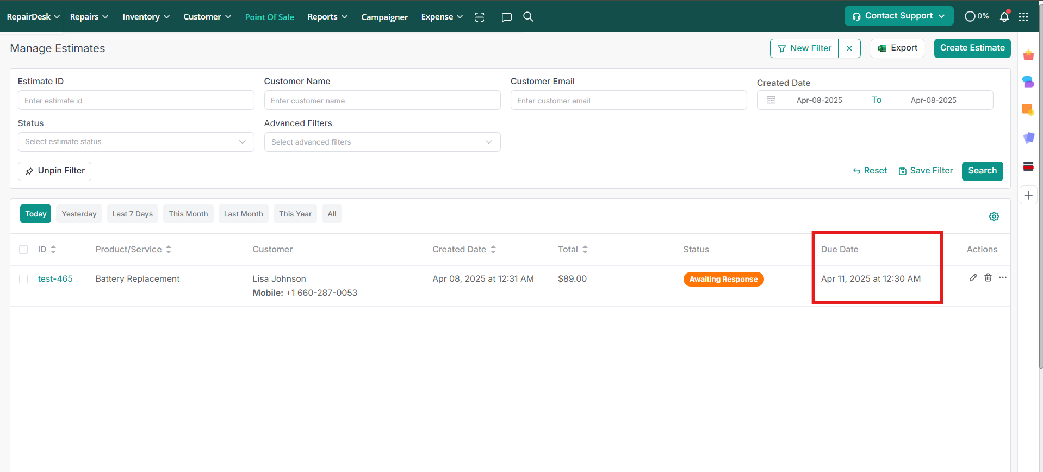
Task: Click the search magnifier icon in top bar
Action: [x=528, y=17]
